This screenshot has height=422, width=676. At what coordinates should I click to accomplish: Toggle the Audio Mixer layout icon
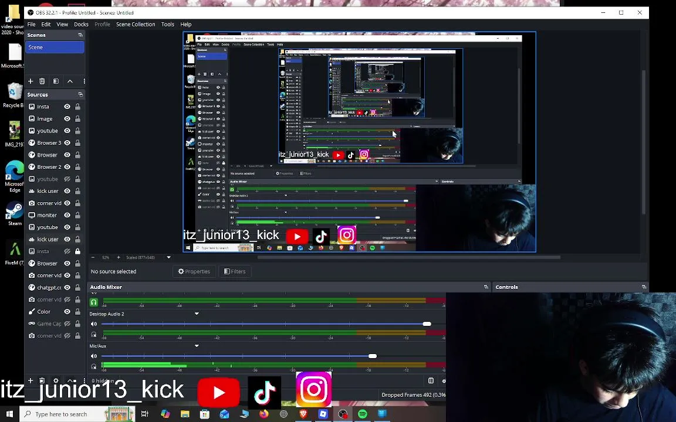click(x=430, y=380)
